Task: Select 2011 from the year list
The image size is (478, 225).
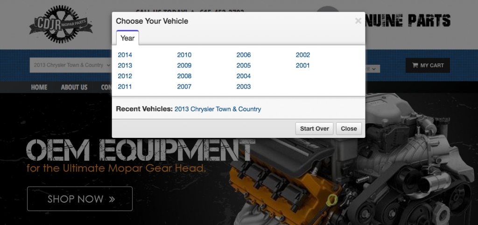Action: point(125,87)
